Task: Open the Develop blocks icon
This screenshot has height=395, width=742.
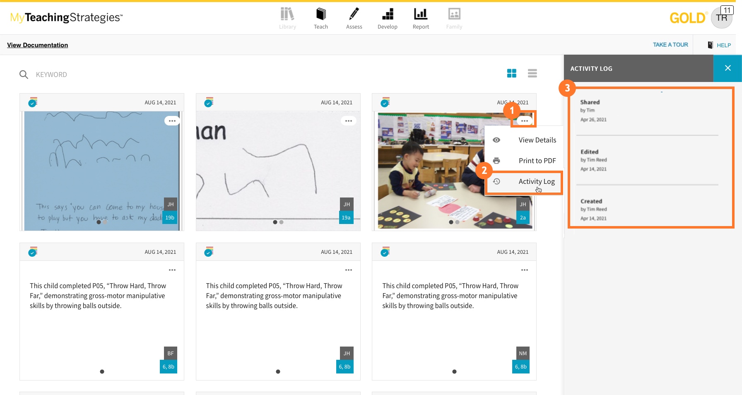Action: [387, 15]
